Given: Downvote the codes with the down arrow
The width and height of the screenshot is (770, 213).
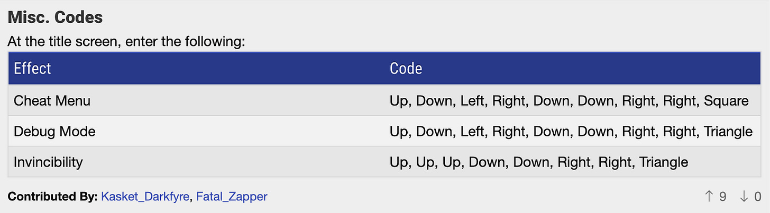Looking at the screenshot, I should pos(744,197).
